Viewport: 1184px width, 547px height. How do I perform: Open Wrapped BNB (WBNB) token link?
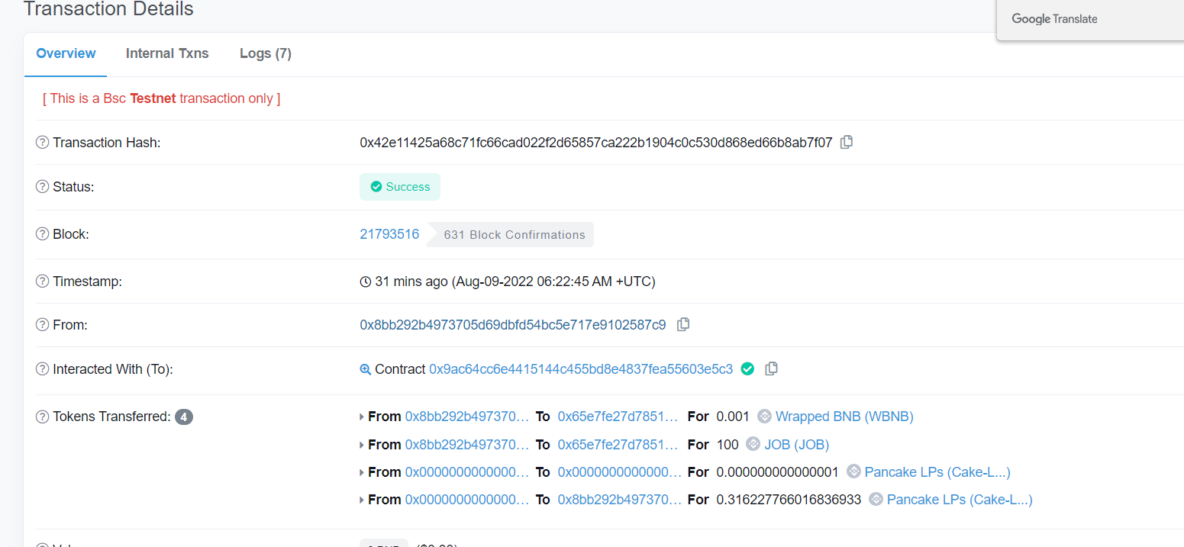click(x=844, y=417)
